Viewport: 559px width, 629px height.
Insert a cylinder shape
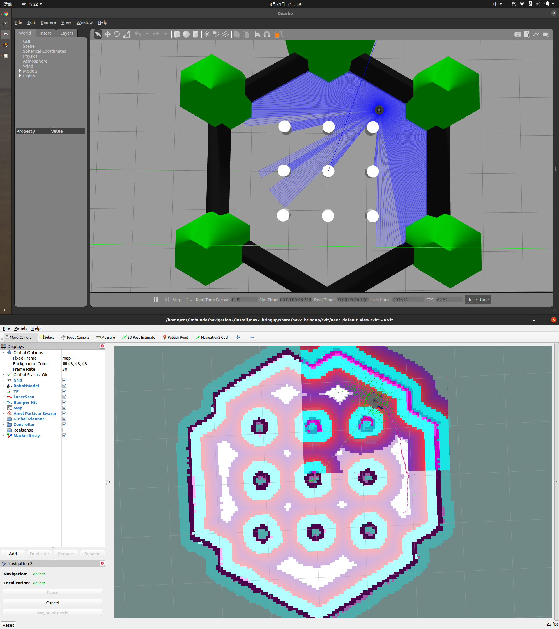[x=195, y=34]
